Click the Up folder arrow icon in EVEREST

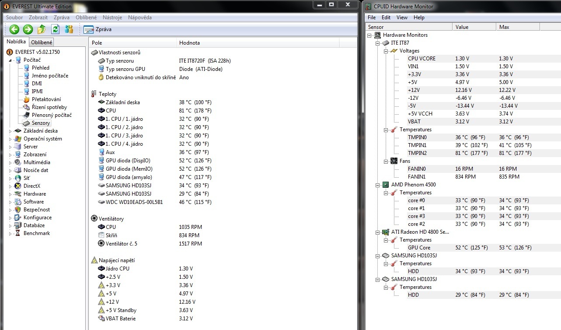click(42, 29)
